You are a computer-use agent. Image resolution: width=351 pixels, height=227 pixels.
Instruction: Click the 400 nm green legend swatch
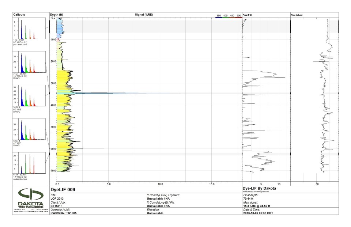(226, 18)
